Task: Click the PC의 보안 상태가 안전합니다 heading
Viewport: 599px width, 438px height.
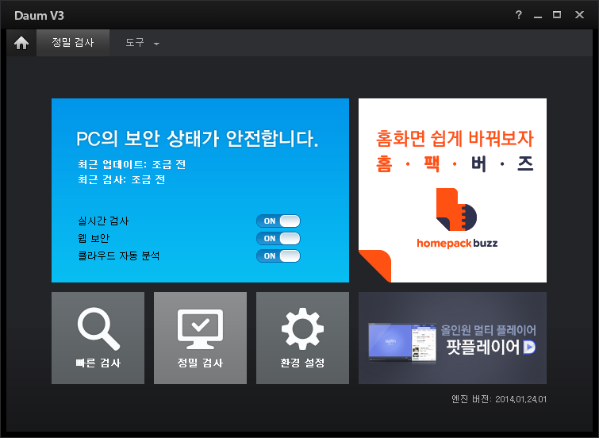Action: [x=197, y=138]
